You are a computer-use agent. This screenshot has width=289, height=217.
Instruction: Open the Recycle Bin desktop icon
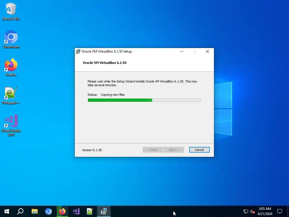(11, 12)
